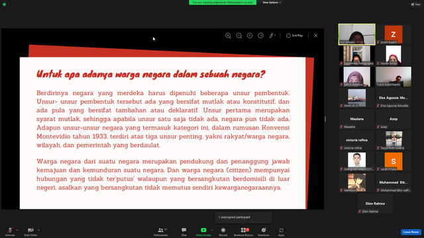Screen dimensions: 424x238
Task: Expand audio options arrow next to Unmute
Action: click(17, 230)
